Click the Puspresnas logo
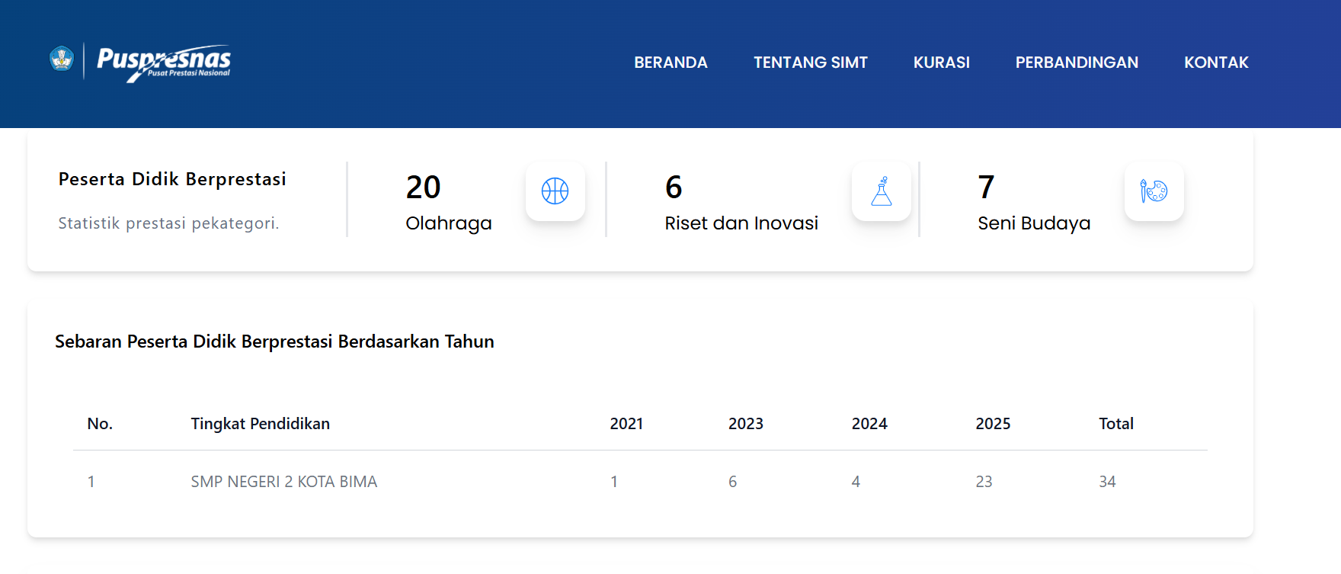 (164, 63)
